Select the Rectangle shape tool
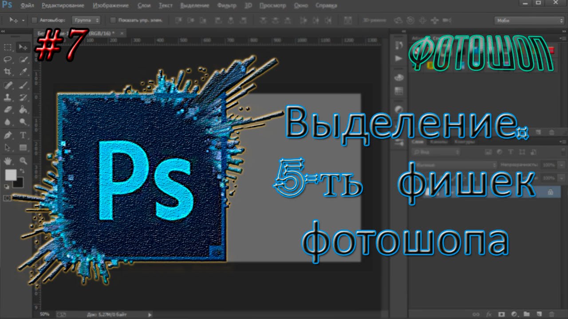The height and width of the screenshot is (319, 568). [23, 148]
